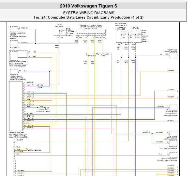Screen dimensions: 195x176
Task: Click pin 1 RED/WHT on the diagnostic interface
Action: 29,83
